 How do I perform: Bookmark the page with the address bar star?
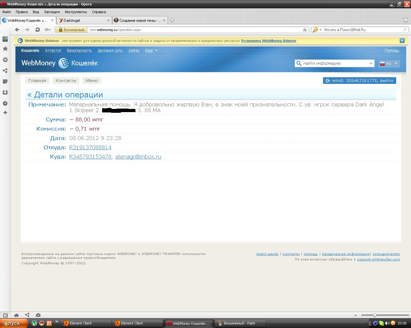tap(305, 30)
